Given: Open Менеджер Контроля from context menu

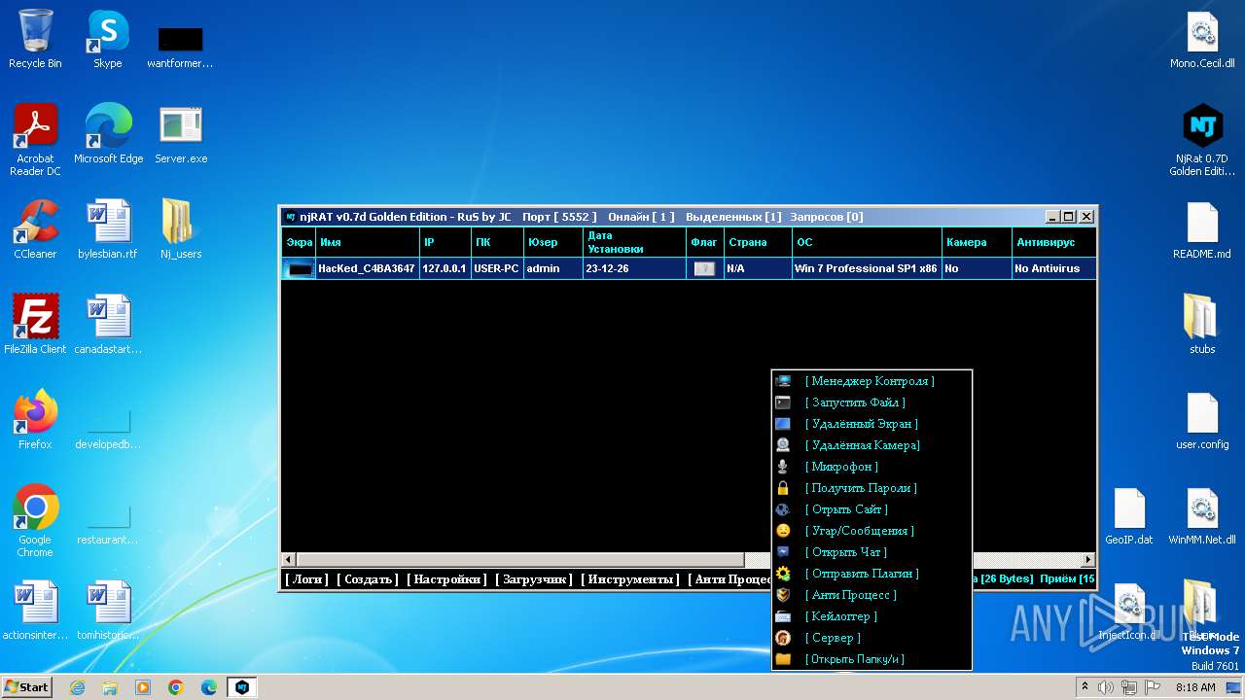Looking at the screenshot, I should point(870,381).
